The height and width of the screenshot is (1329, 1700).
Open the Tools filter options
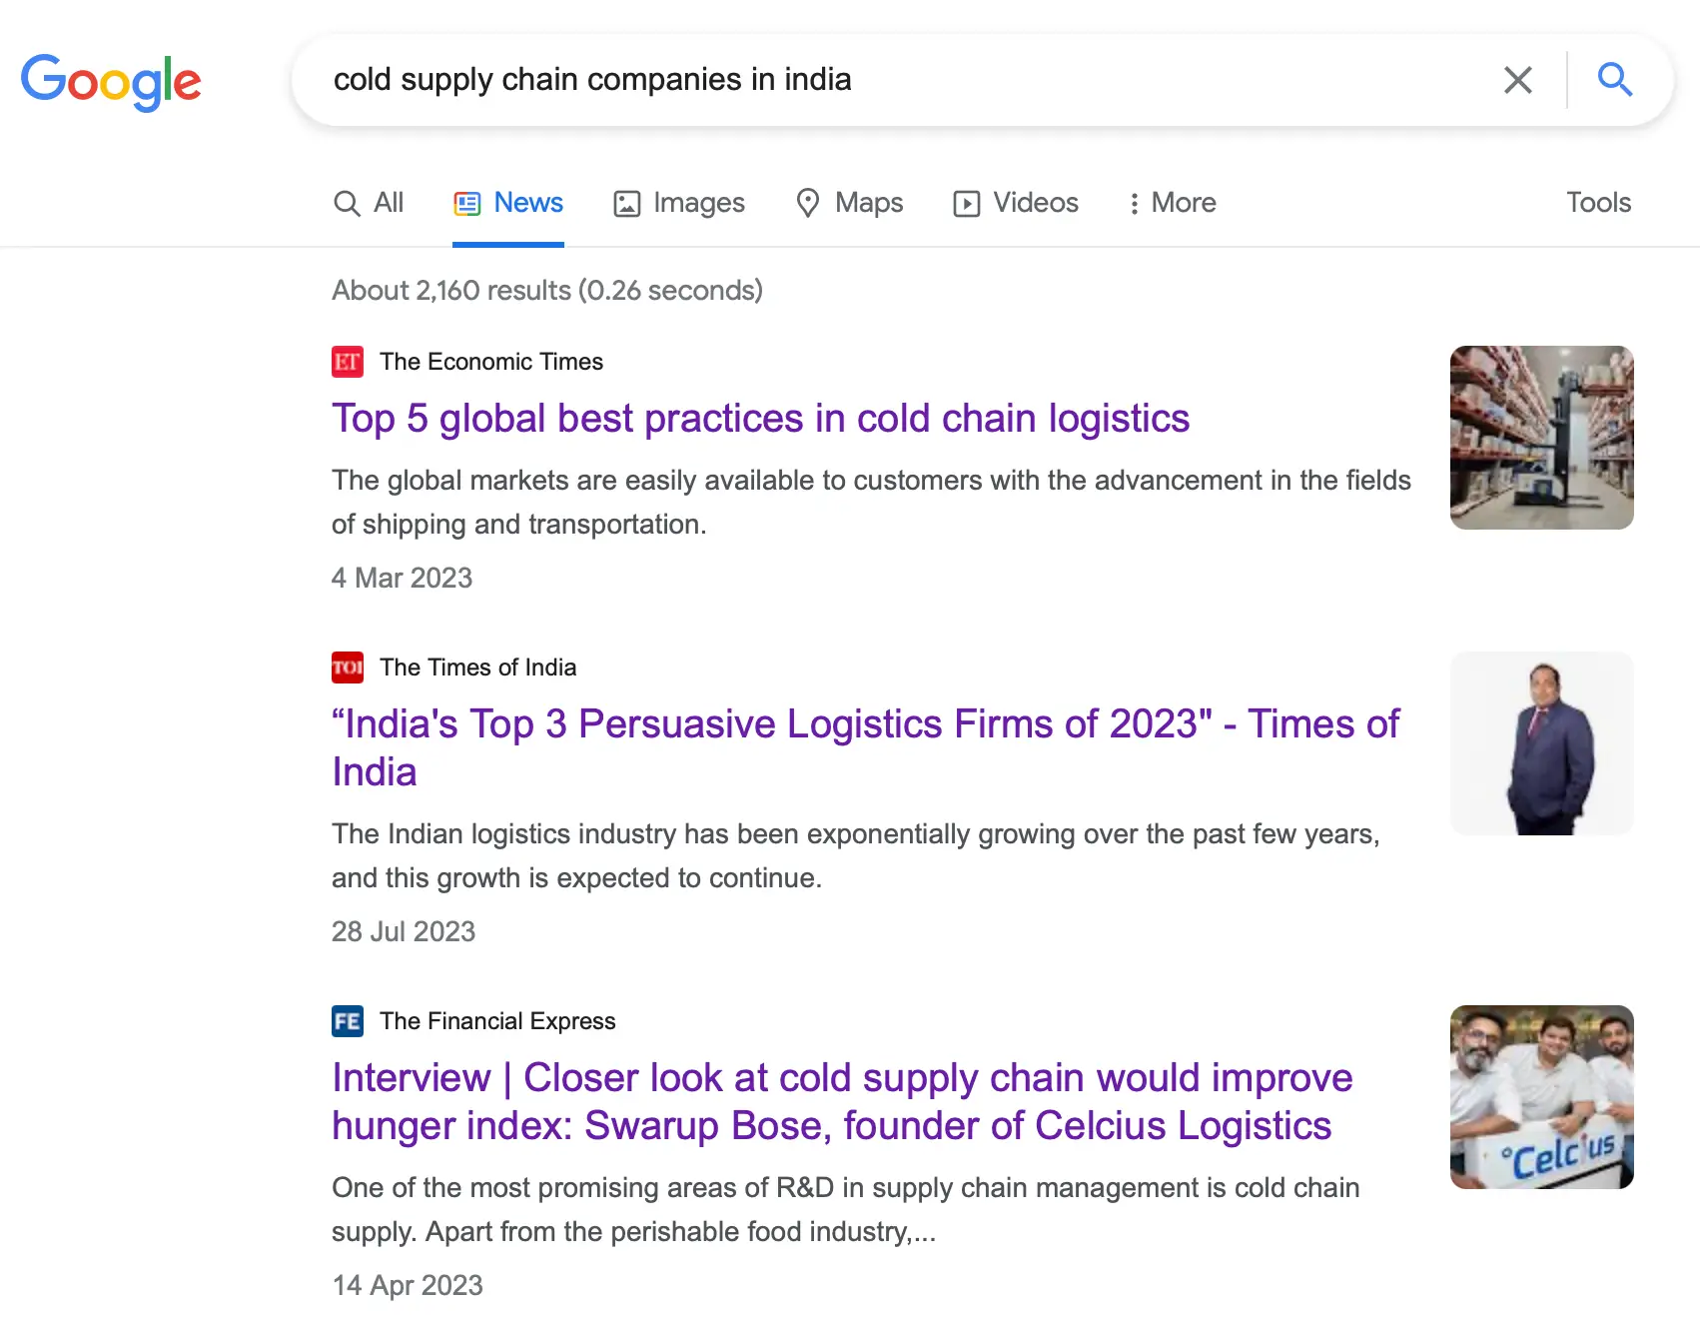pos(1597,203)
